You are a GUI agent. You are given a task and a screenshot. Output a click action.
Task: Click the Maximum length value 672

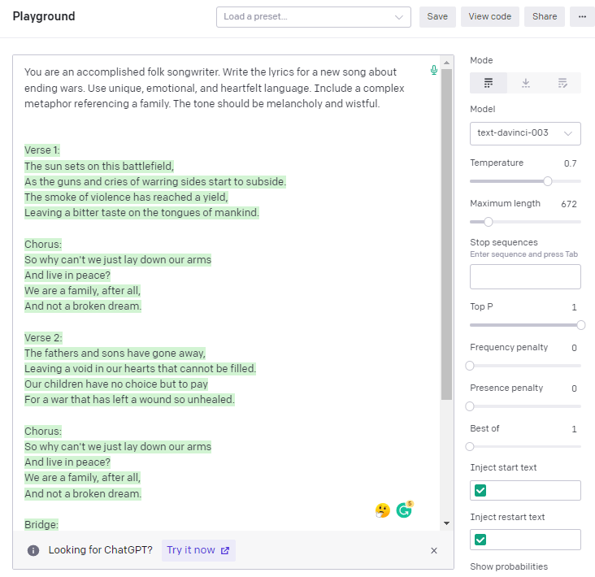click(x=569, y=204)
